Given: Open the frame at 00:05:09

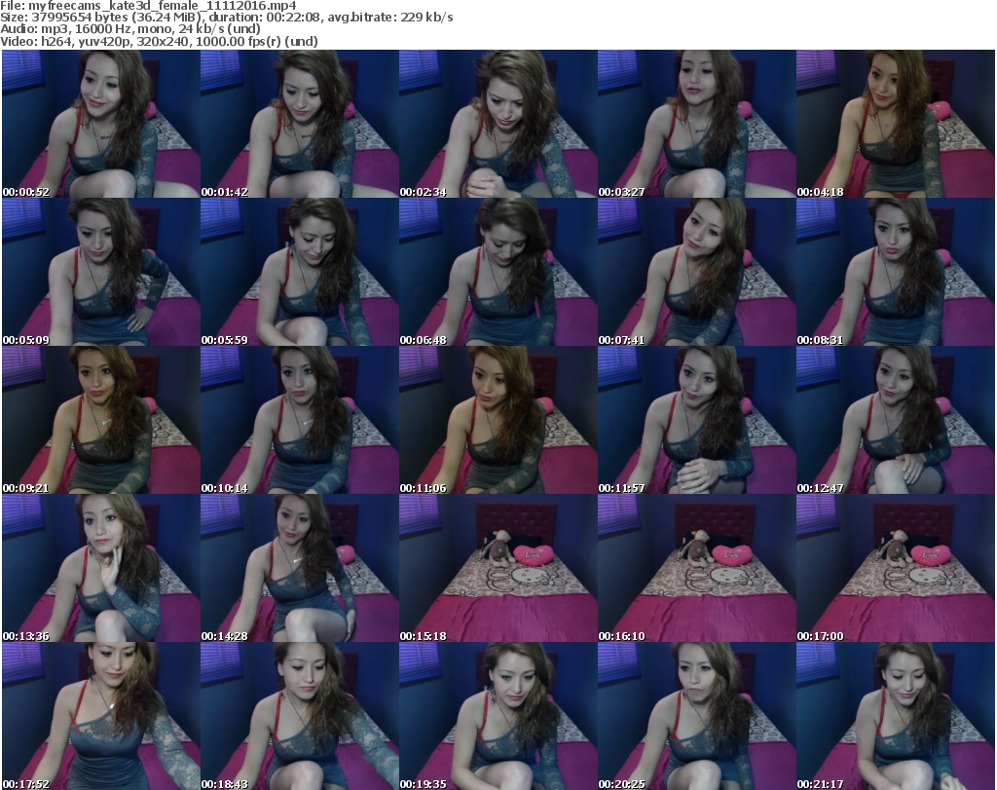Looking at the screenshot, I should click(x=101, y=272).
